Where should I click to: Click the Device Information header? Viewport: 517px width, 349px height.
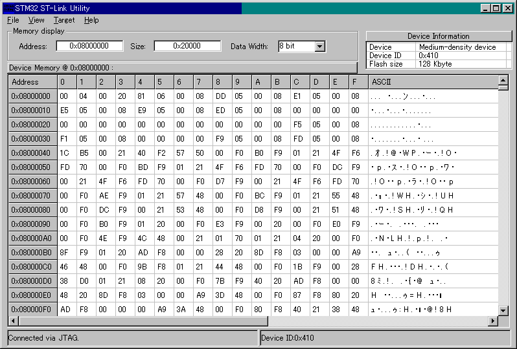pos(439,36)
